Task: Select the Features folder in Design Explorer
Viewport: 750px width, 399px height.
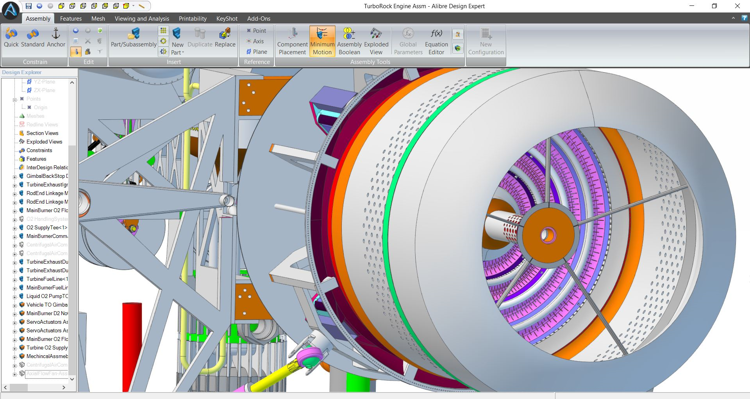Action: click(x=36, y=159)
